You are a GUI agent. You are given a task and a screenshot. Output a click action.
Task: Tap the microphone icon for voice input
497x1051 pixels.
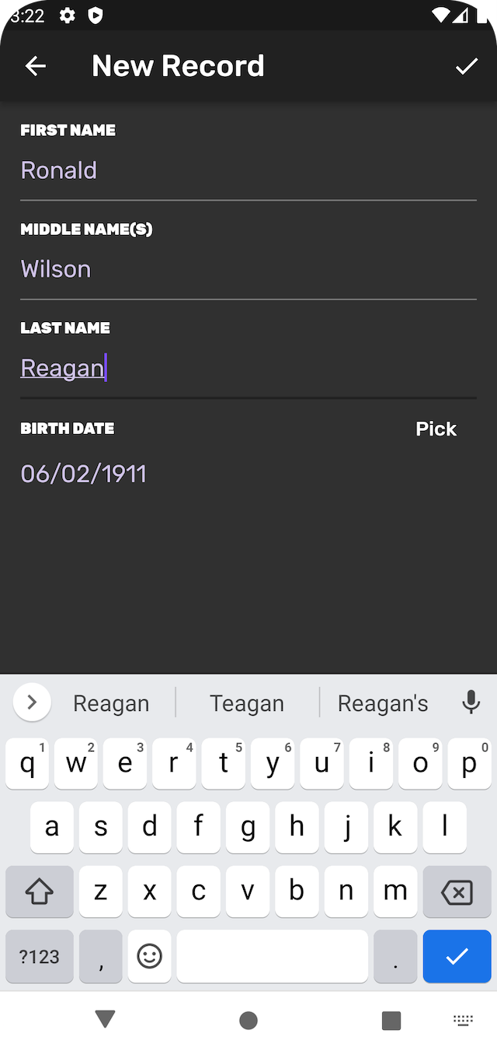tap(471, 702)
